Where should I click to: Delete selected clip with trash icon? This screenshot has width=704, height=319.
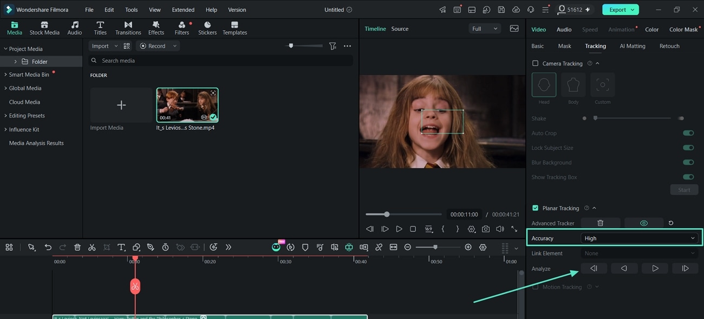tap(77, 247)
